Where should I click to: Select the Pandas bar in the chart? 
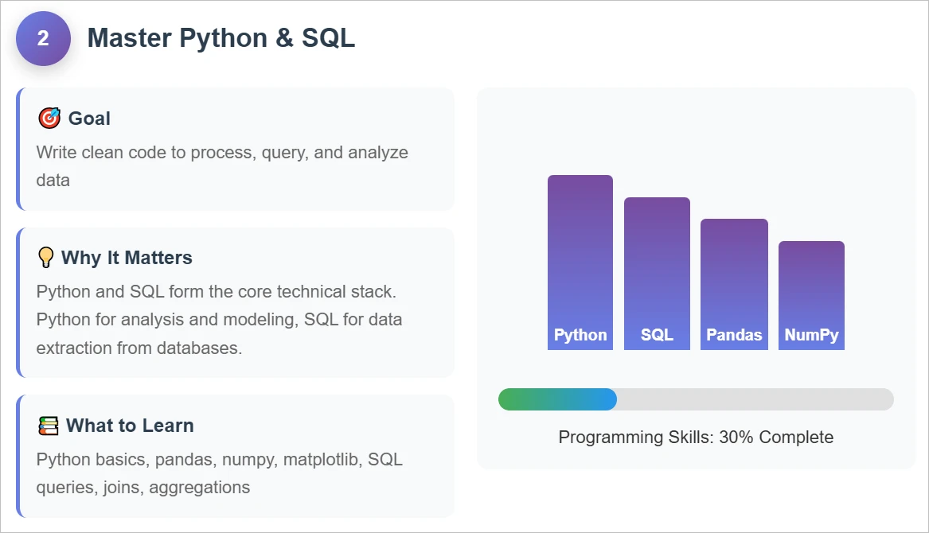[x=734, y=284]
